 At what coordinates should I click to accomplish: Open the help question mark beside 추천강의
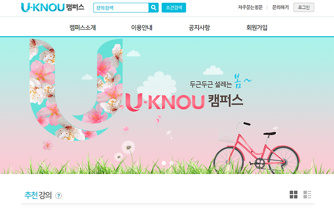click(x=58, y=195)
